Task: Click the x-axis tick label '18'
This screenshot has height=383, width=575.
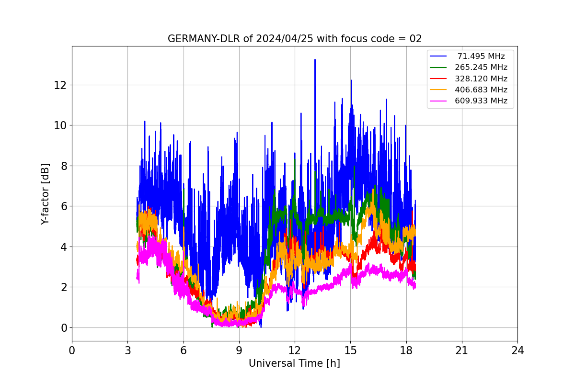Action: (x=406, y=351)
